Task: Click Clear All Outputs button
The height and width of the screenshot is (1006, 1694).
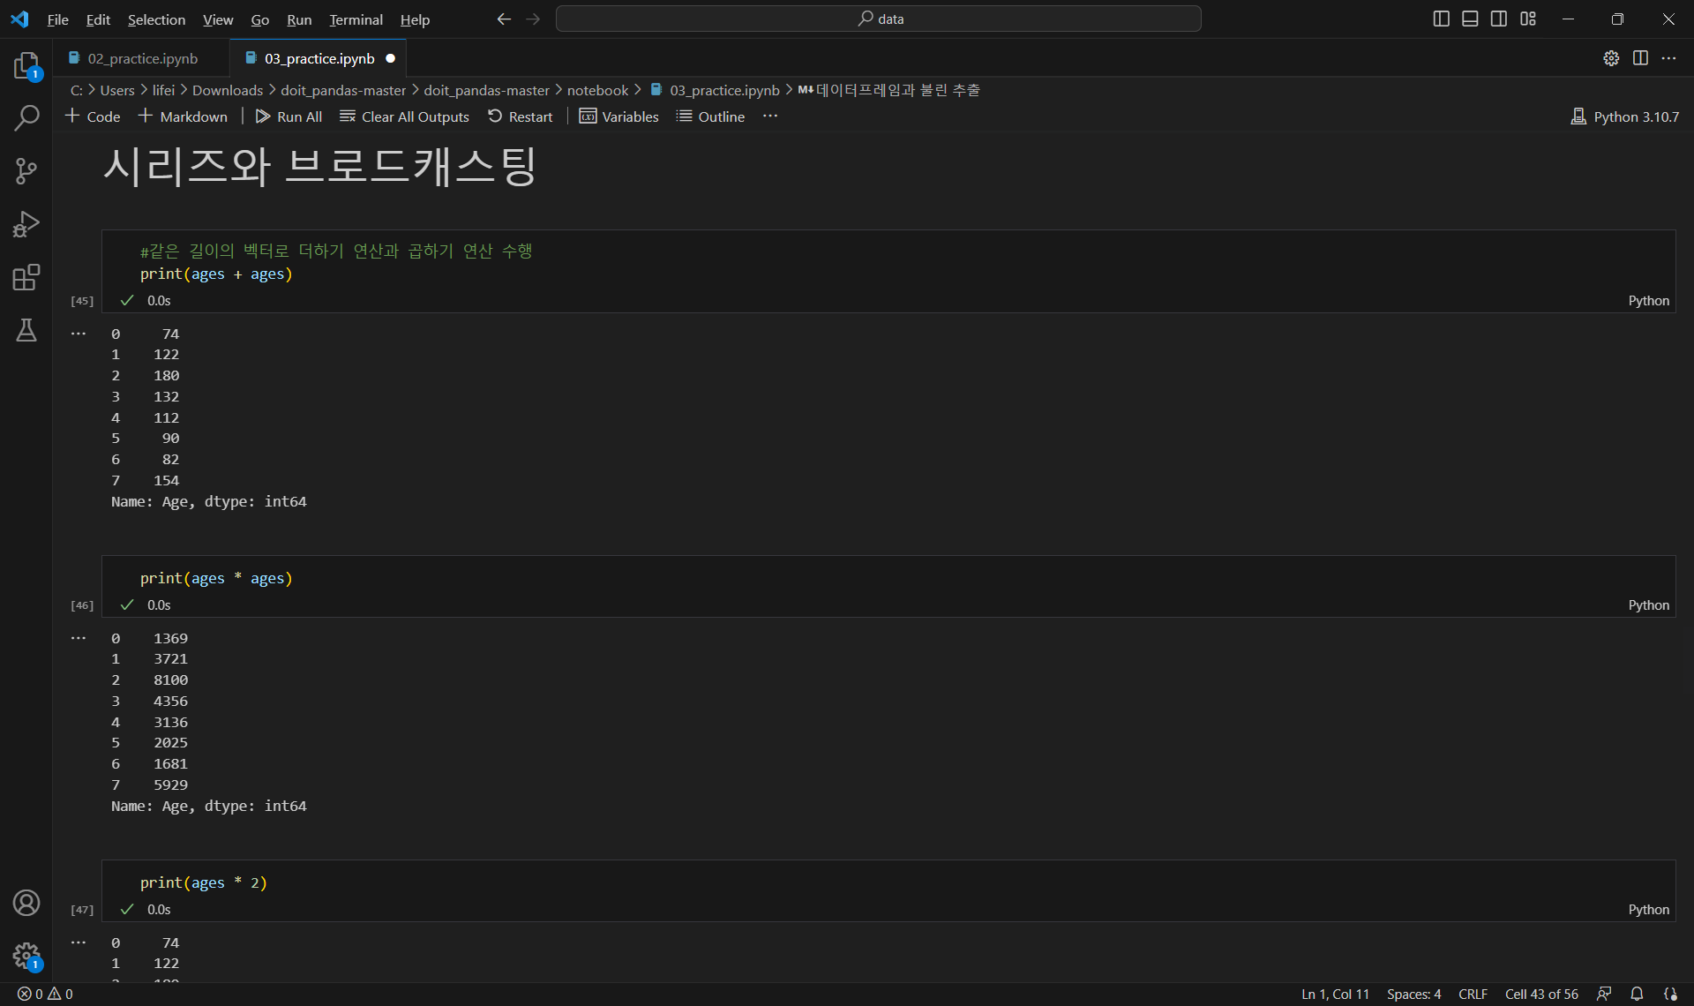Action: click(x=405, y=116)
